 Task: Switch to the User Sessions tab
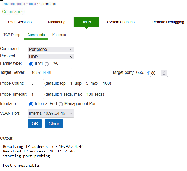coord(20,22)
